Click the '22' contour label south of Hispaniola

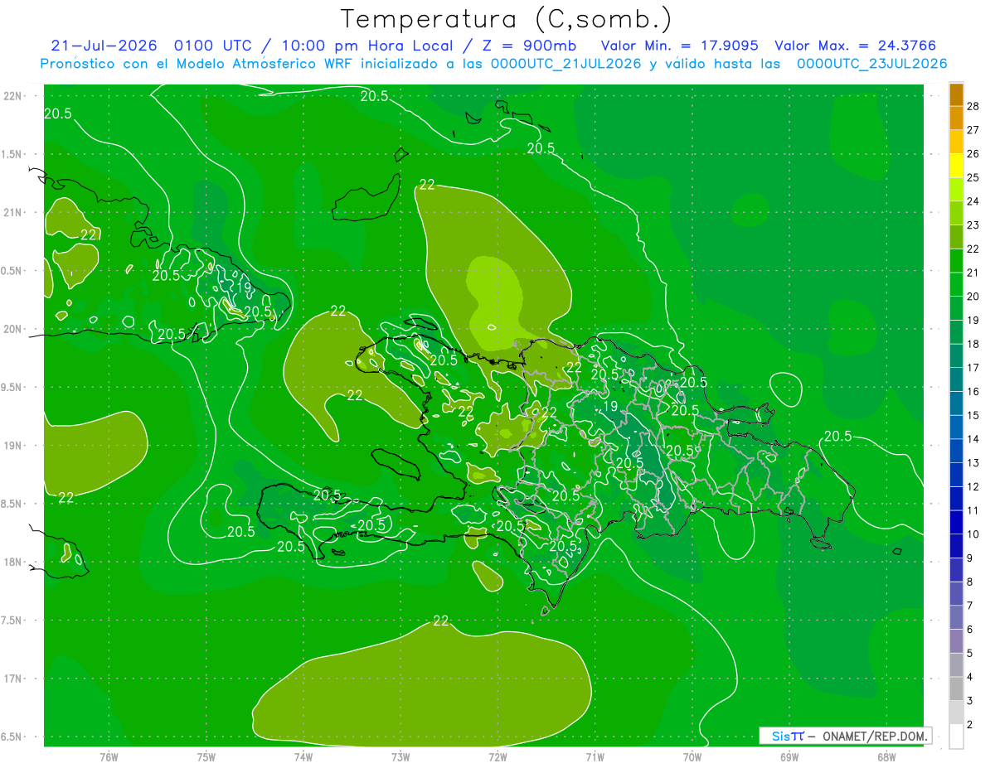pyautogui.click(x=441, y=621)
